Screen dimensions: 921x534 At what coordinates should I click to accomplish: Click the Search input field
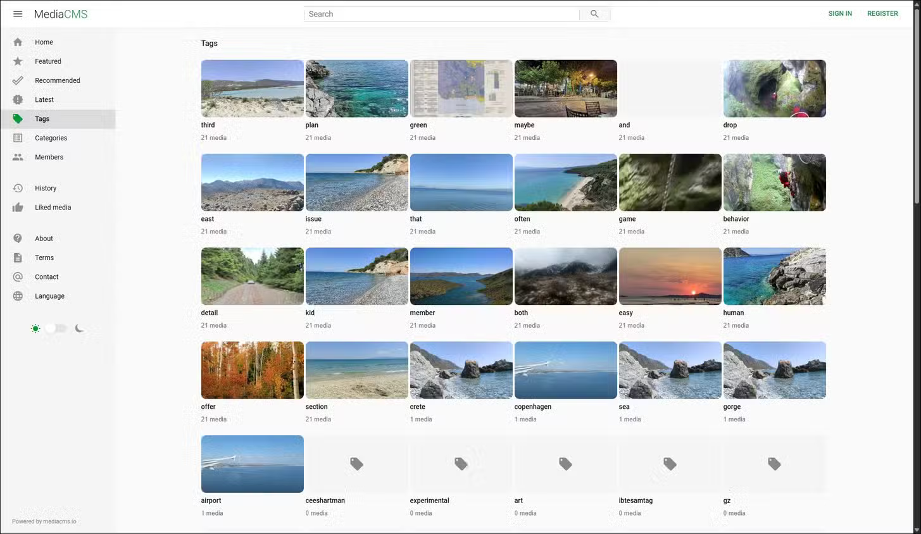(x=441, y=14)
